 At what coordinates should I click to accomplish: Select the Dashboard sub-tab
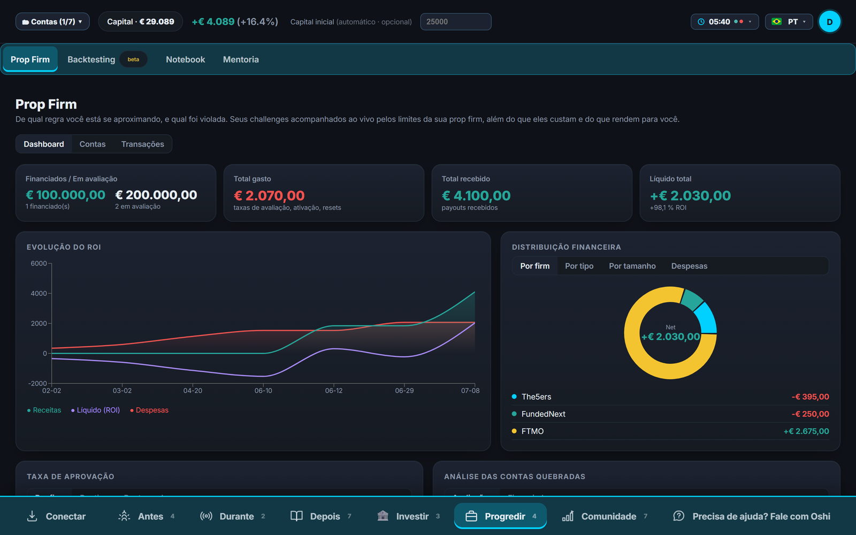(44, 144)
